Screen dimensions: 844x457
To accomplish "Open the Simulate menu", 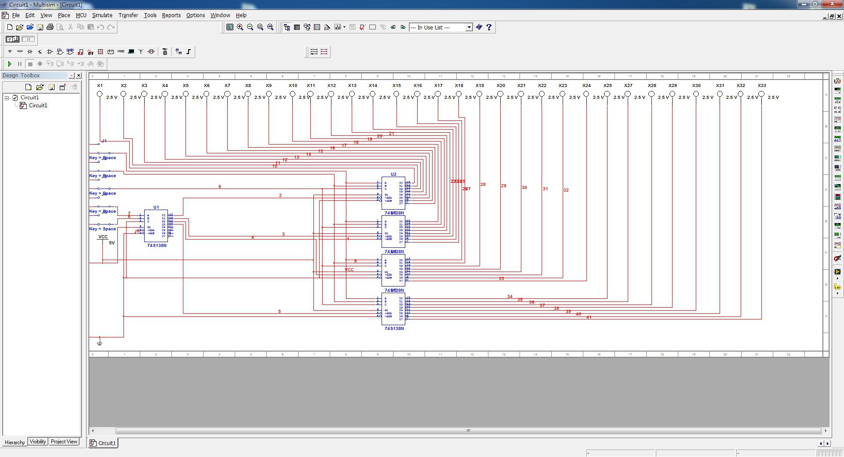I will pos(102,15).
